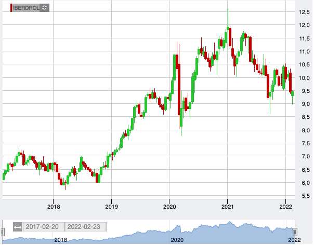Viewport: 314px width, 245px height.
Task: Click the 2020 label in the navigator
Action: 177,240
